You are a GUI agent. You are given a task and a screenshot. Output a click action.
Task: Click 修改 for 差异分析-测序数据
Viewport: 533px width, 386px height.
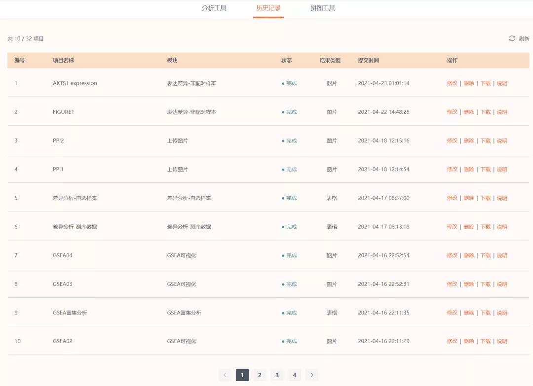pyautogui.click(x=452, y=226)
